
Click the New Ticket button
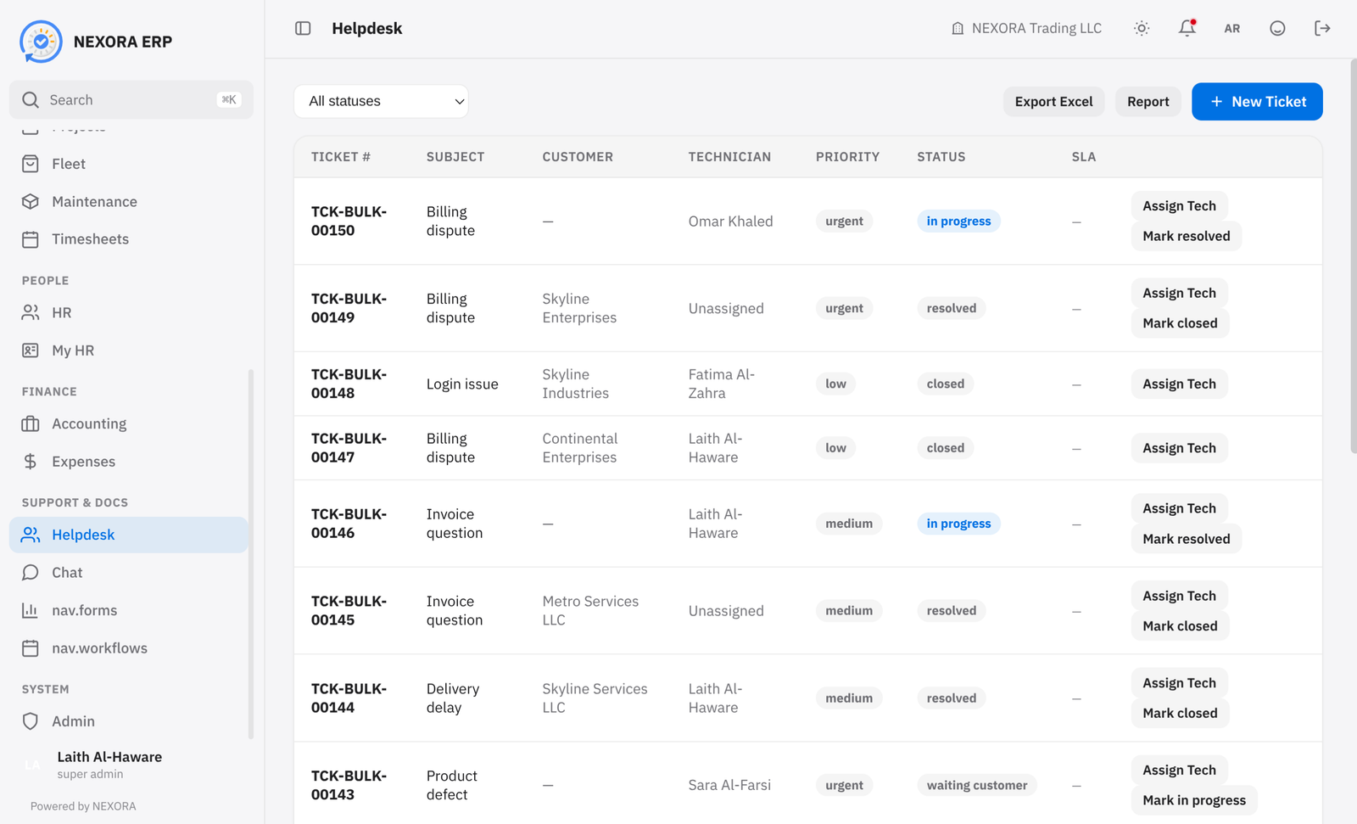[1257, 102]
